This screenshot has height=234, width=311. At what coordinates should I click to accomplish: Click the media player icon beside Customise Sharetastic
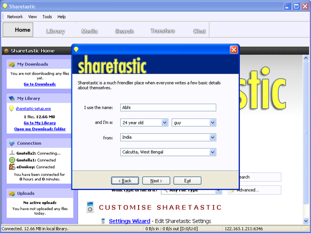point(90,207)
